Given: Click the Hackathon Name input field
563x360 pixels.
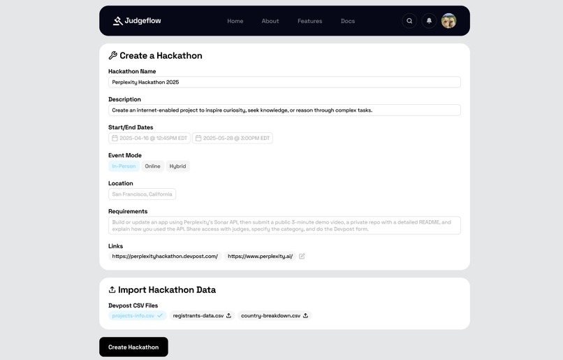Looking at the screenshot, I should pyautogui.click(x=284, y=82).
